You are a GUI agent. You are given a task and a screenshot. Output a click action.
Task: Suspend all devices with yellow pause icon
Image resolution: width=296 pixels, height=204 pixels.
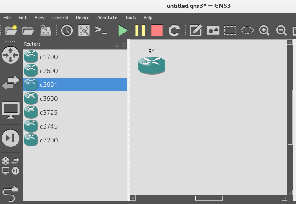click(140, 31)
